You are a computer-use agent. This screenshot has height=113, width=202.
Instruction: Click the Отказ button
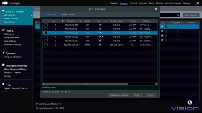151,95
